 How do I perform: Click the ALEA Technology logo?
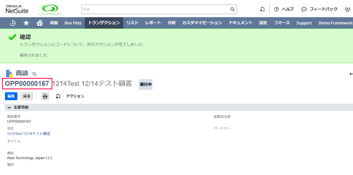(x=50, y=10)
